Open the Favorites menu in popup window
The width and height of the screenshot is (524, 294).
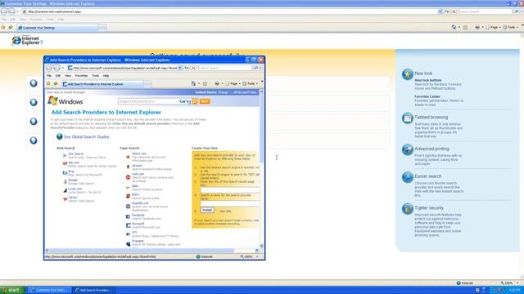(x=81, y=76)
